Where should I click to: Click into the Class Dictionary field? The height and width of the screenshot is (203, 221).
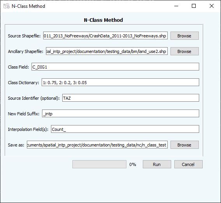pyautogui.click(x=120, y=82)
